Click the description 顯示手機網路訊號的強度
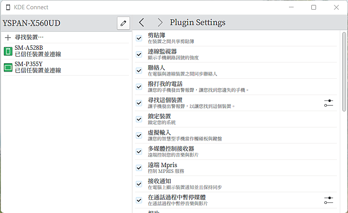This screenshot has height=213, width=348. pyautogui.click(x=173, y=57)
